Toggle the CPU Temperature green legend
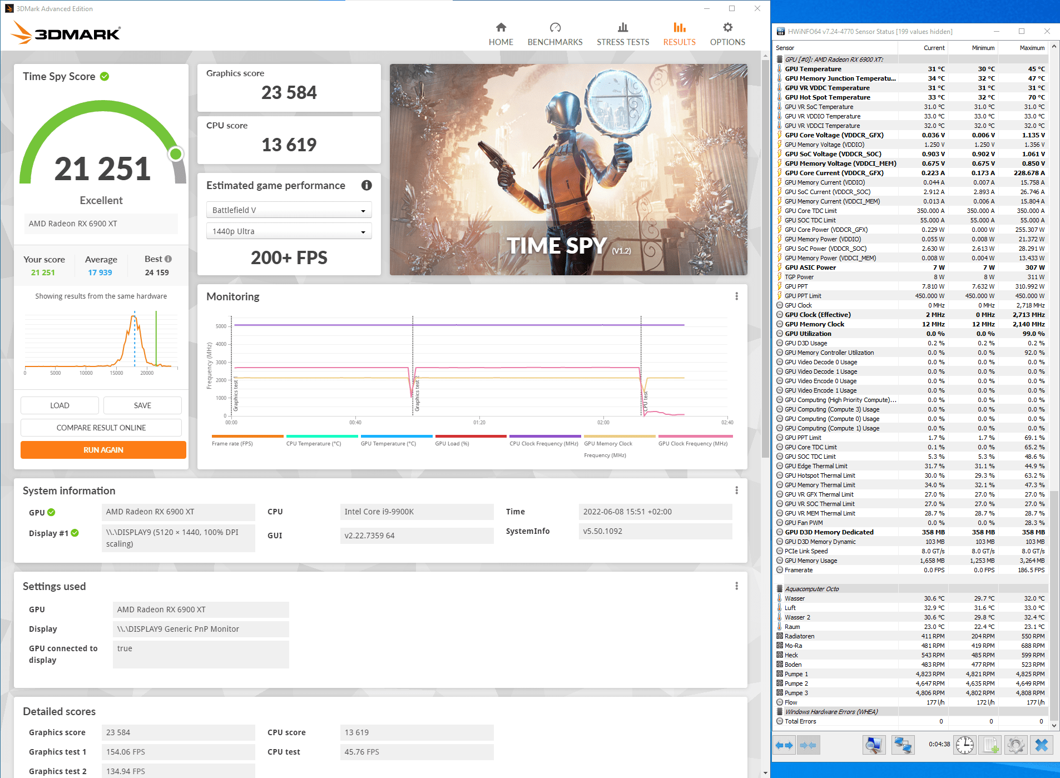Viewport: 1060px width, 778px height. [321, 440]
